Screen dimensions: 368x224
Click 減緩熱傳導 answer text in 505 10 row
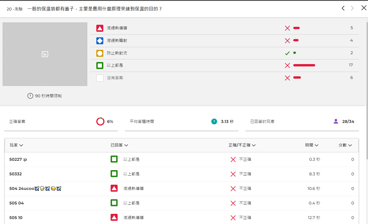[133, 218]
